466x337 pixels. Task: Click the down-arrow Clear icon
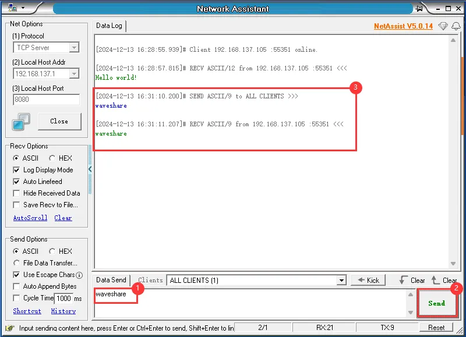[x=403, y=280]
